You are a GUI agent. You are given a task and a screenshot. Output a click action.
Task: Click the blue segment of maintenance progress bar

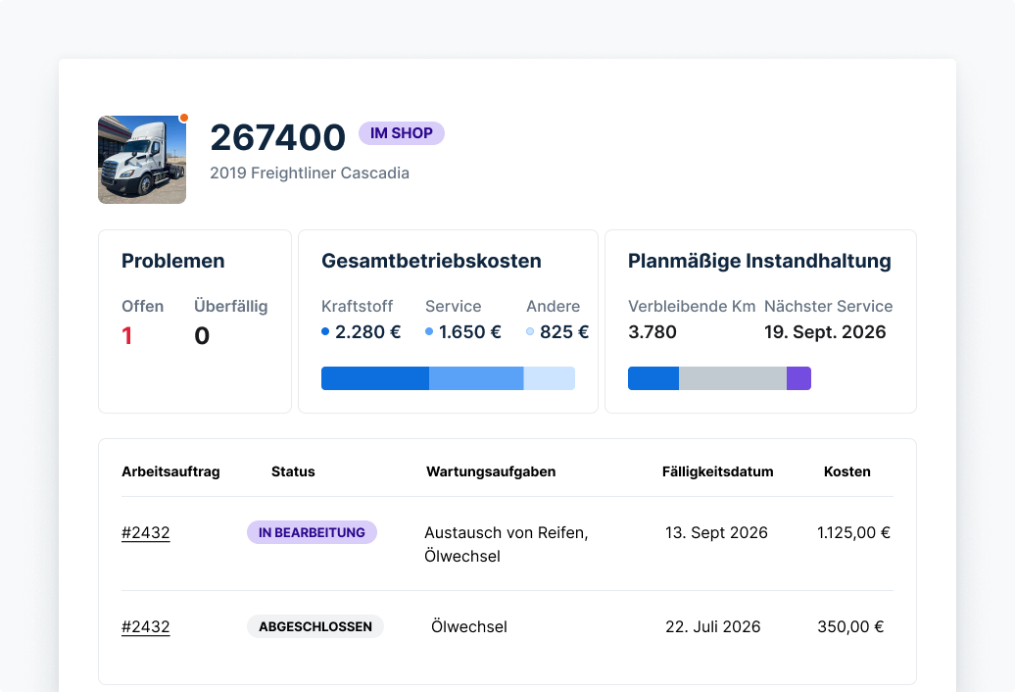coord(653,378)
